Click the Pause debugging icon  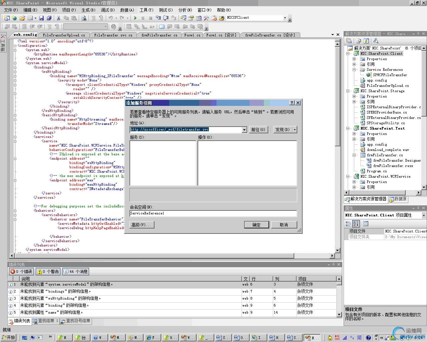[143, 18]
